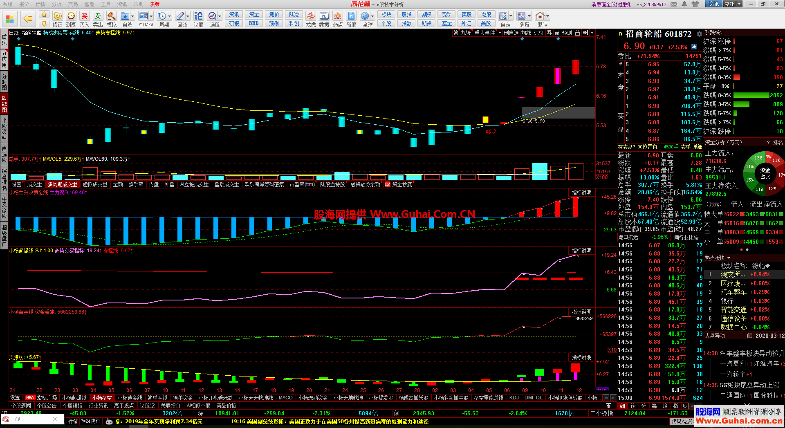Image resolution: width=785 pixels, height=428 pixels.
Task: Expand the F10/F9 dropdown arrow
Action: pos(151,16)
